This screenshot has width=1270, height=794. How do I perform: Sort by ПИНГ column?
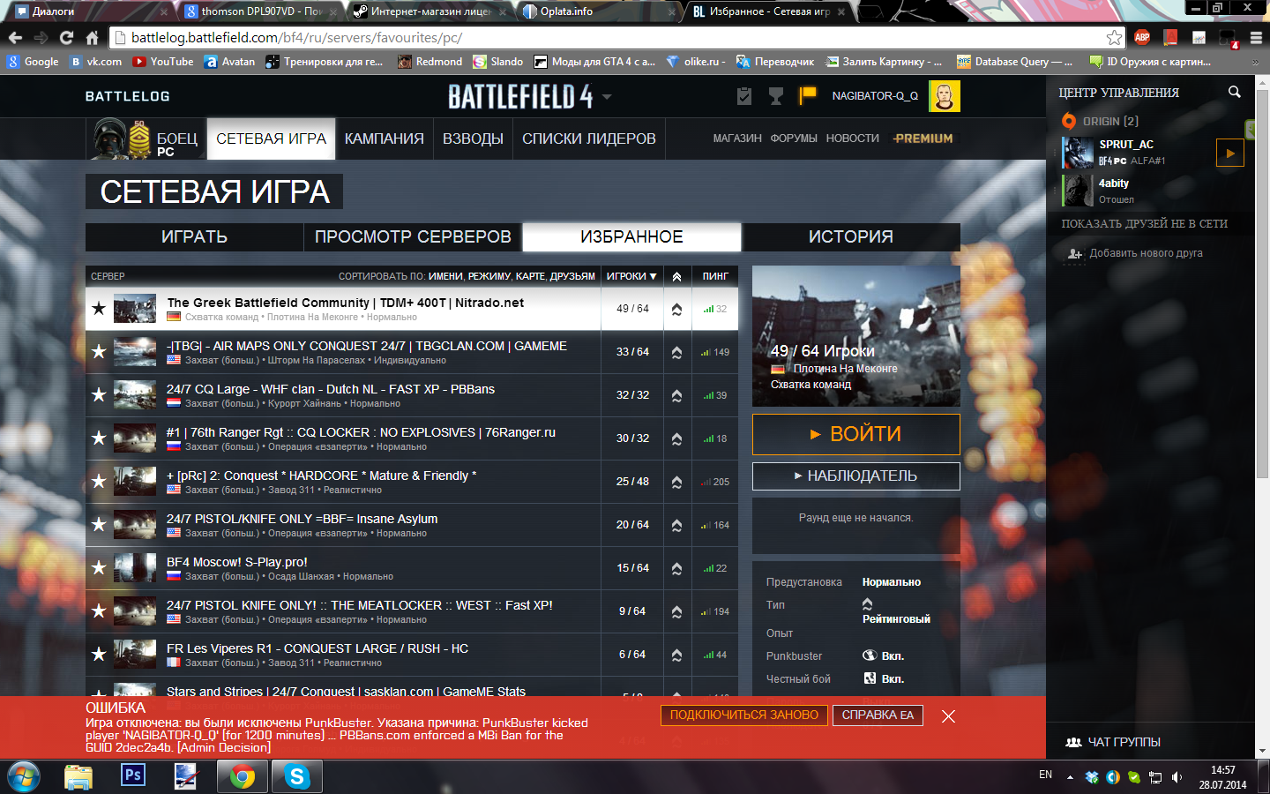click(715, 276)
